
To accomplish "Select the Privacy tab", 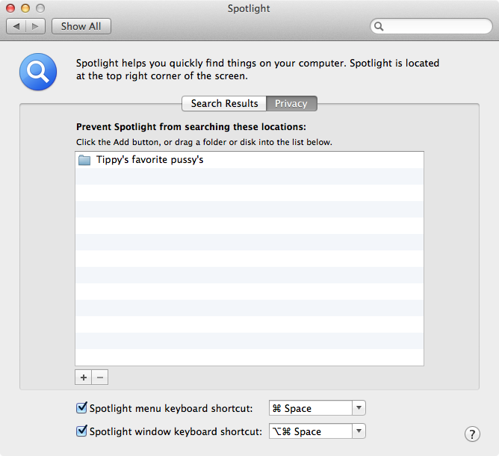I will click(x=291, y=103).
